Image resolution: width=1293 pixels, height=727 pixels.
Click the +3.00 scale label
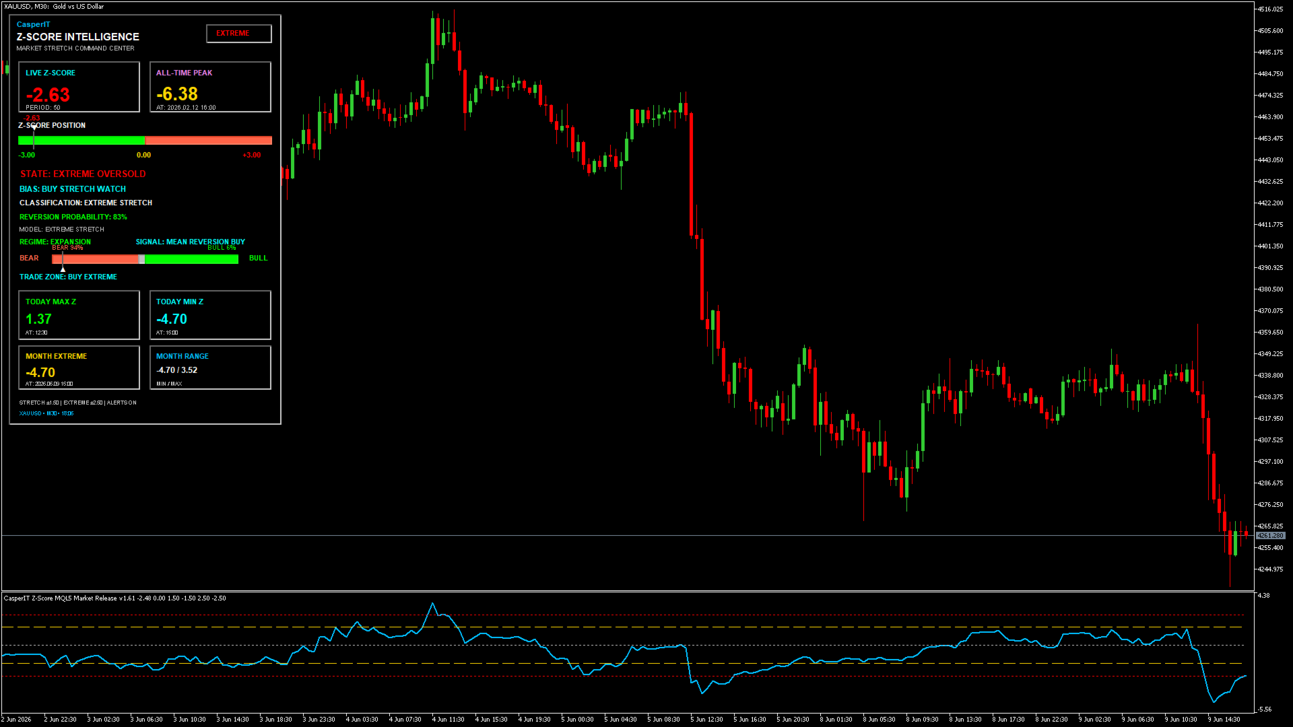click(252, 155)
